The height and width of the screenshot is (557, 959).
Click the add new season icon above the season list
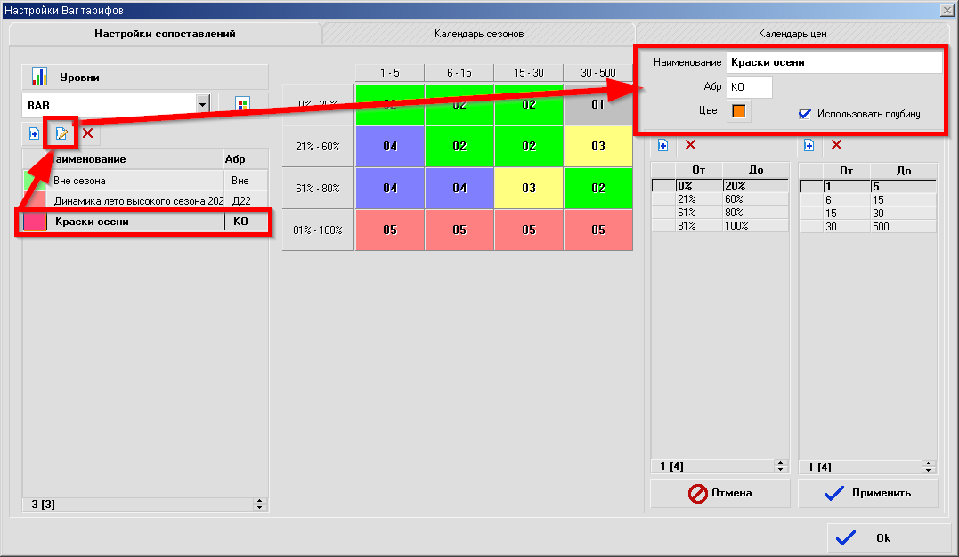coord(34,133)
